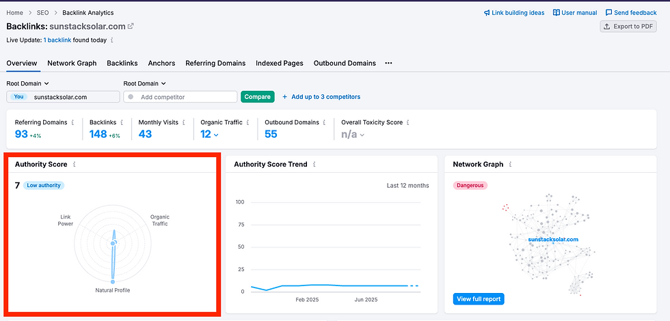Image resolution: width=670 pixels, height=321 pixels.
Task: Click the info icon beside Authority Score Trend
Action: 312,164
